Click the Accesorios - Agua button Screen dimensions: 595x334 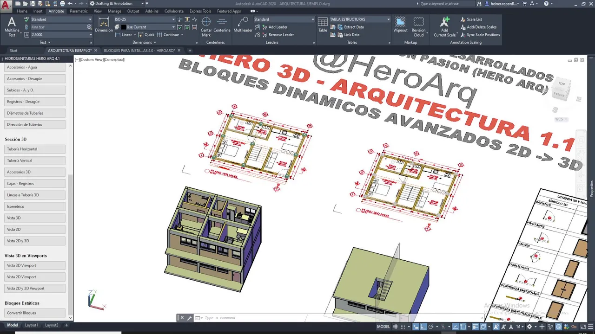click(x=35, y=67)
